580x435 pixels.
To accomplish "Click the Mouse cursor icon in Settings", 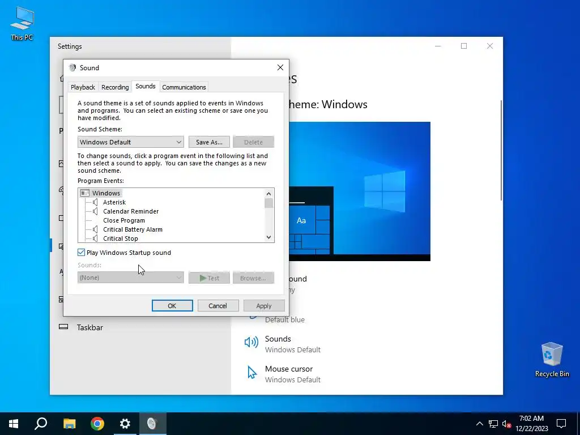I will [x=252, y=373].
